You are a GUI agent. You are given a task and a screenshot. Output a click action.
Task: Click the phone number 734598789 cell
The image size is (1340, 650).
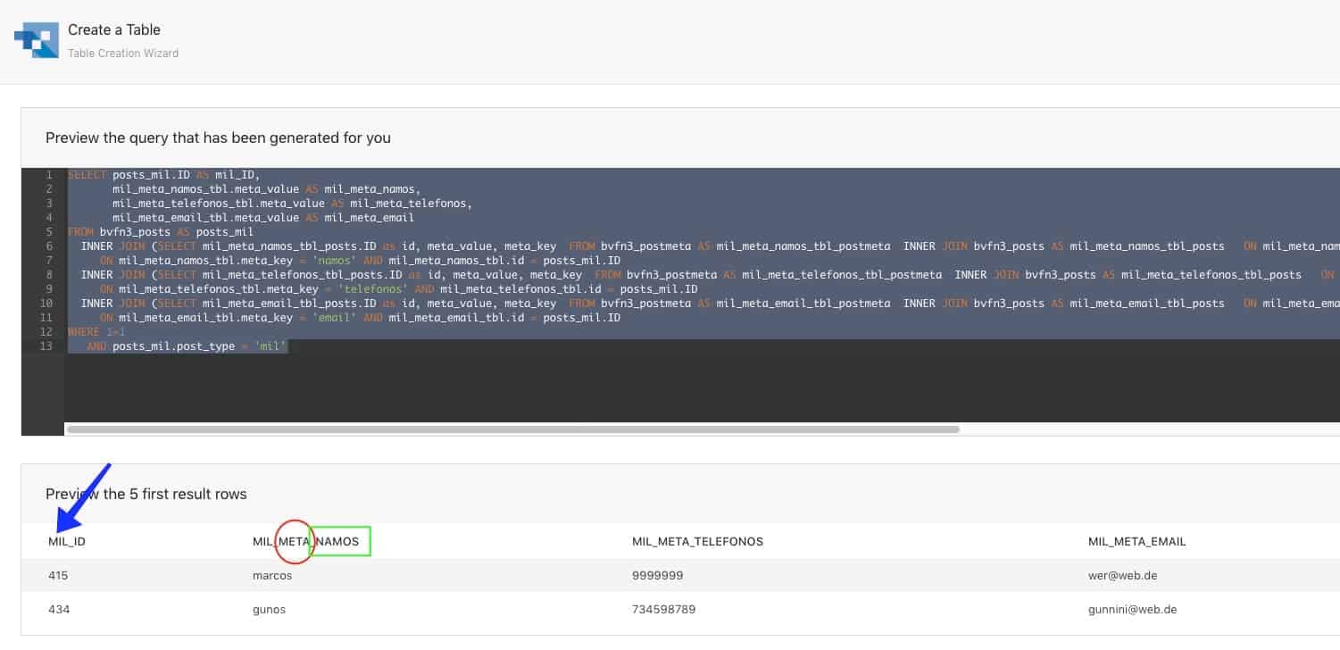tap(663, 610)
